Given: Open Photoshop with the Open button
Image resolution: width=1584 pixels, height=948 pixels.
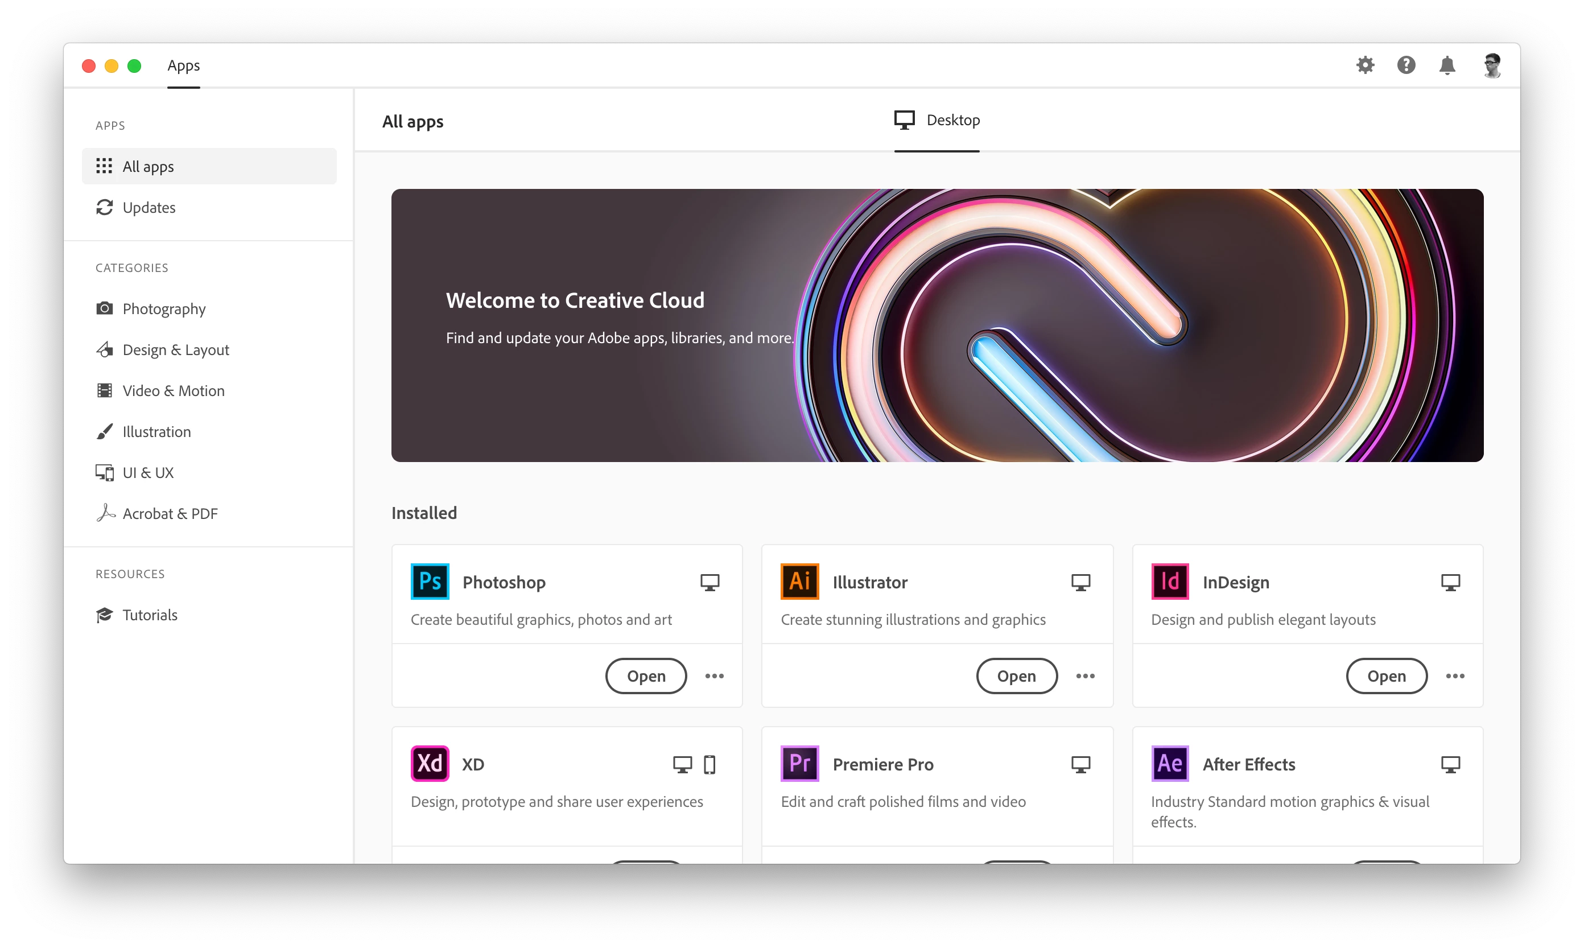Looking at the screenshot, I should point(646,676).
